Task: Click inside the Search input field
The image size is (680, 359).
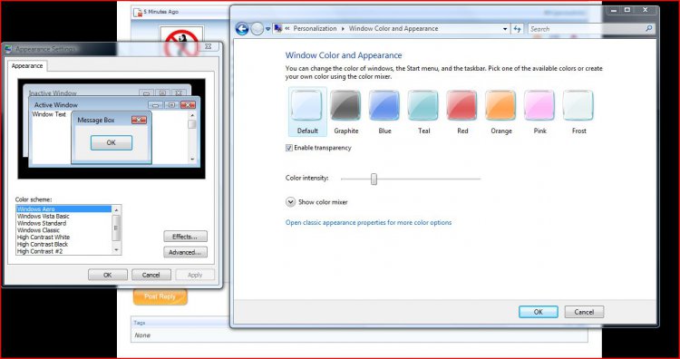Action: pos(587,29)
